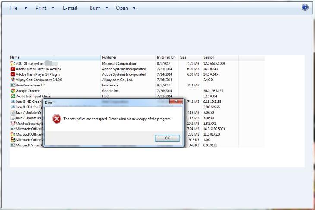Click the Intel HD Graphics icon

click(x=13, y=102)
